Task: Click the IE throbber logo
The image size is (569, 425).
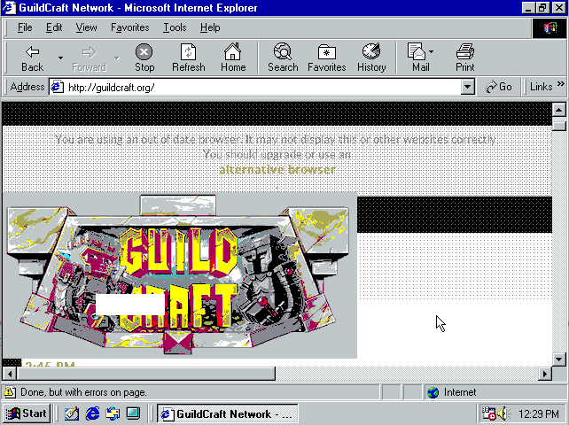Action: 550,28
